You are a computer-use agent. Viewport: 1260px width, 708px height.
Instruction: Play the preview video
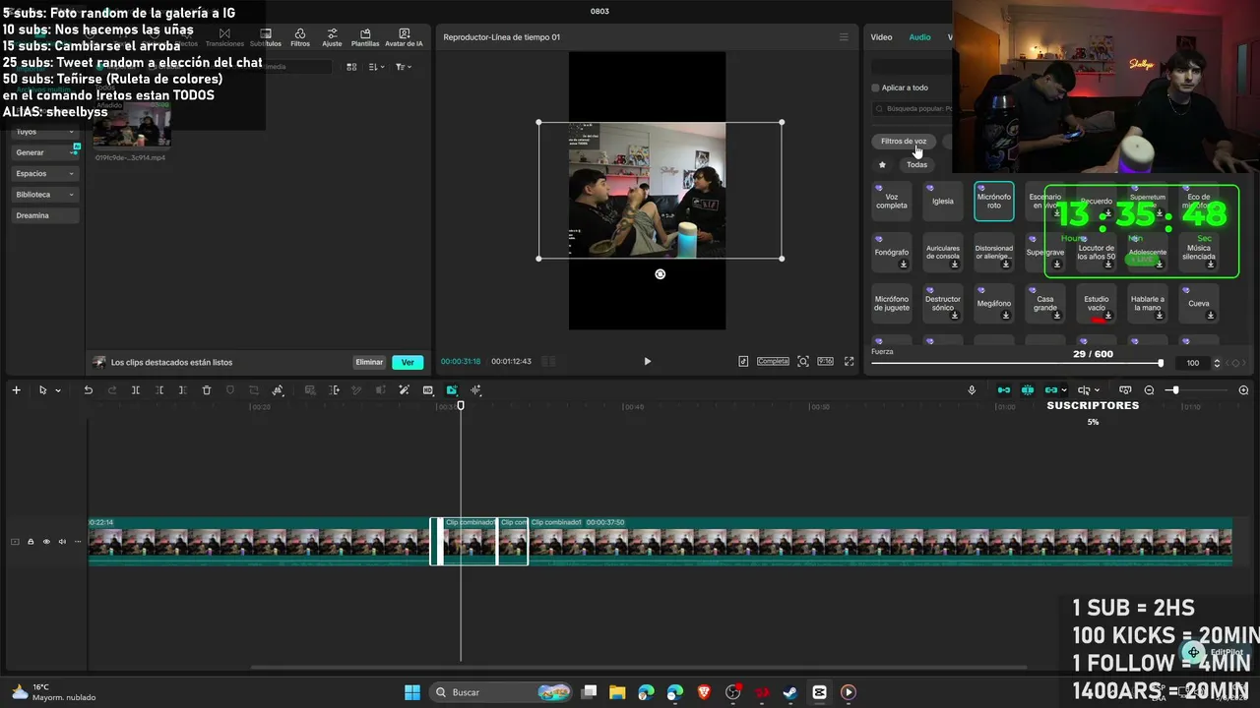647,361
